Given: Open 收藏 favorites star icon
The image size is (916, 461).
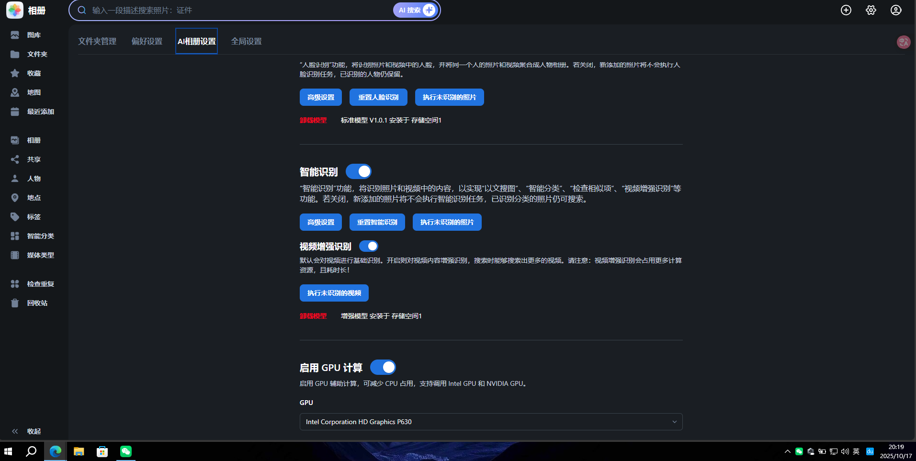Looking at the screenshot, I should click(15, 73).
